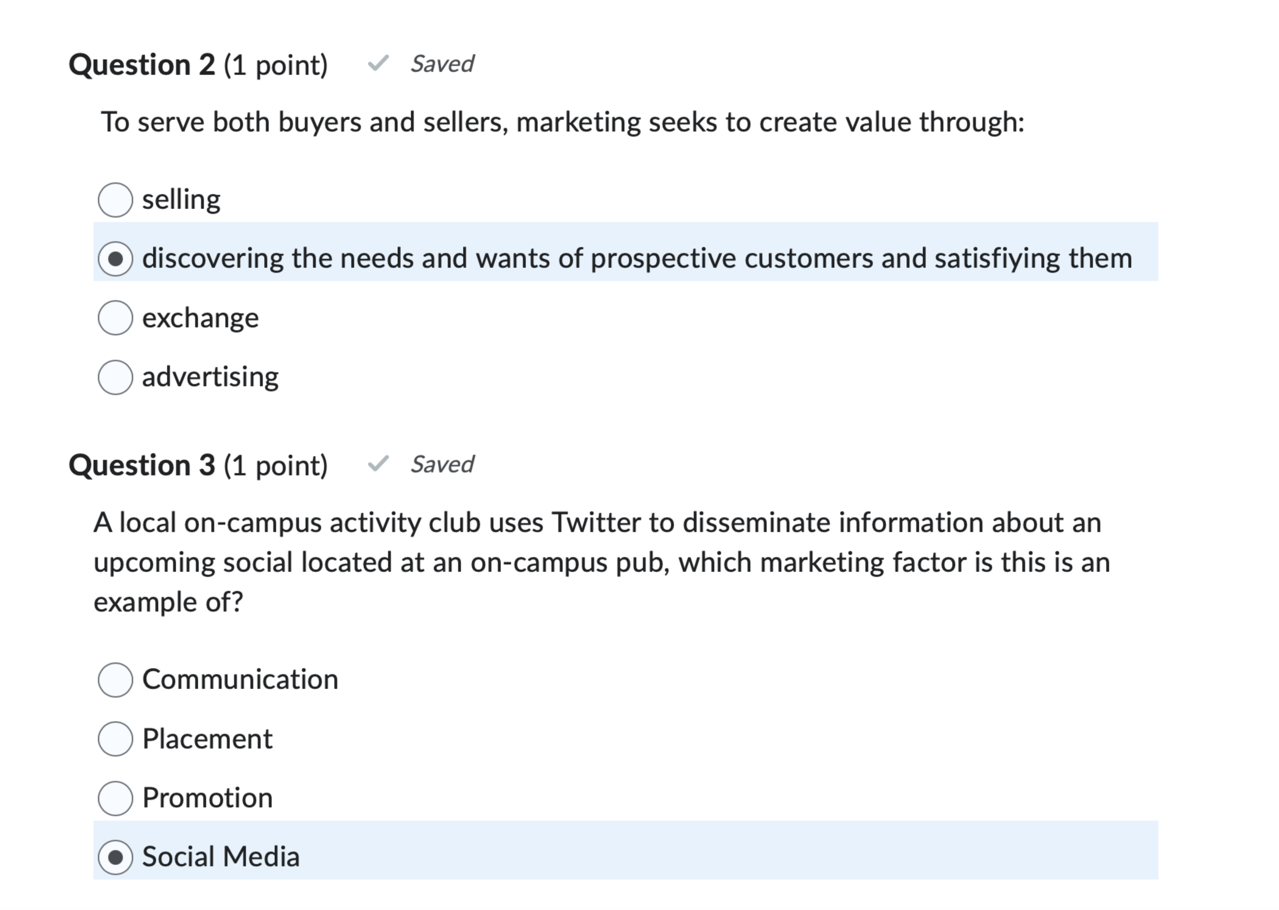Choose 'Communication' for Question 3
This screenshot has width=1279, height=910.
[x=115, y=679]
